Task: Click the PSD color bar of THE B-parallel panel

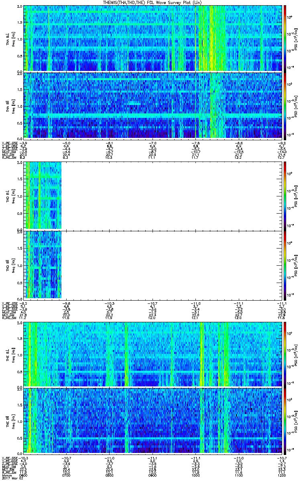Action: (285, 421)
